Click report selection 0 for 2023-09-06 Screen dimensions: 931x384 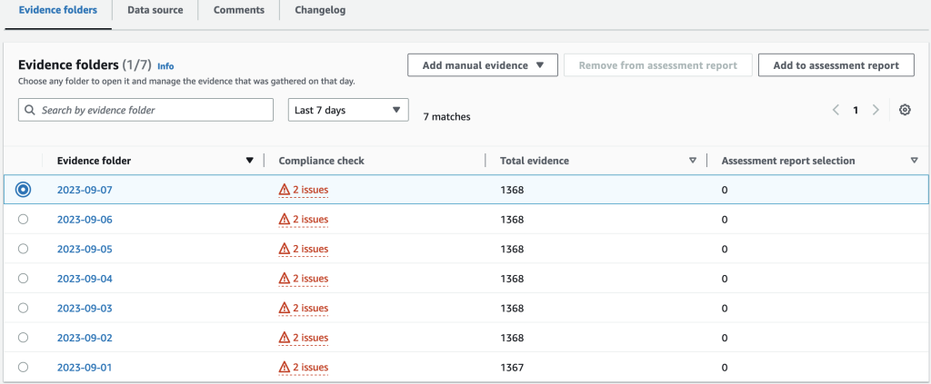(725, 220)
